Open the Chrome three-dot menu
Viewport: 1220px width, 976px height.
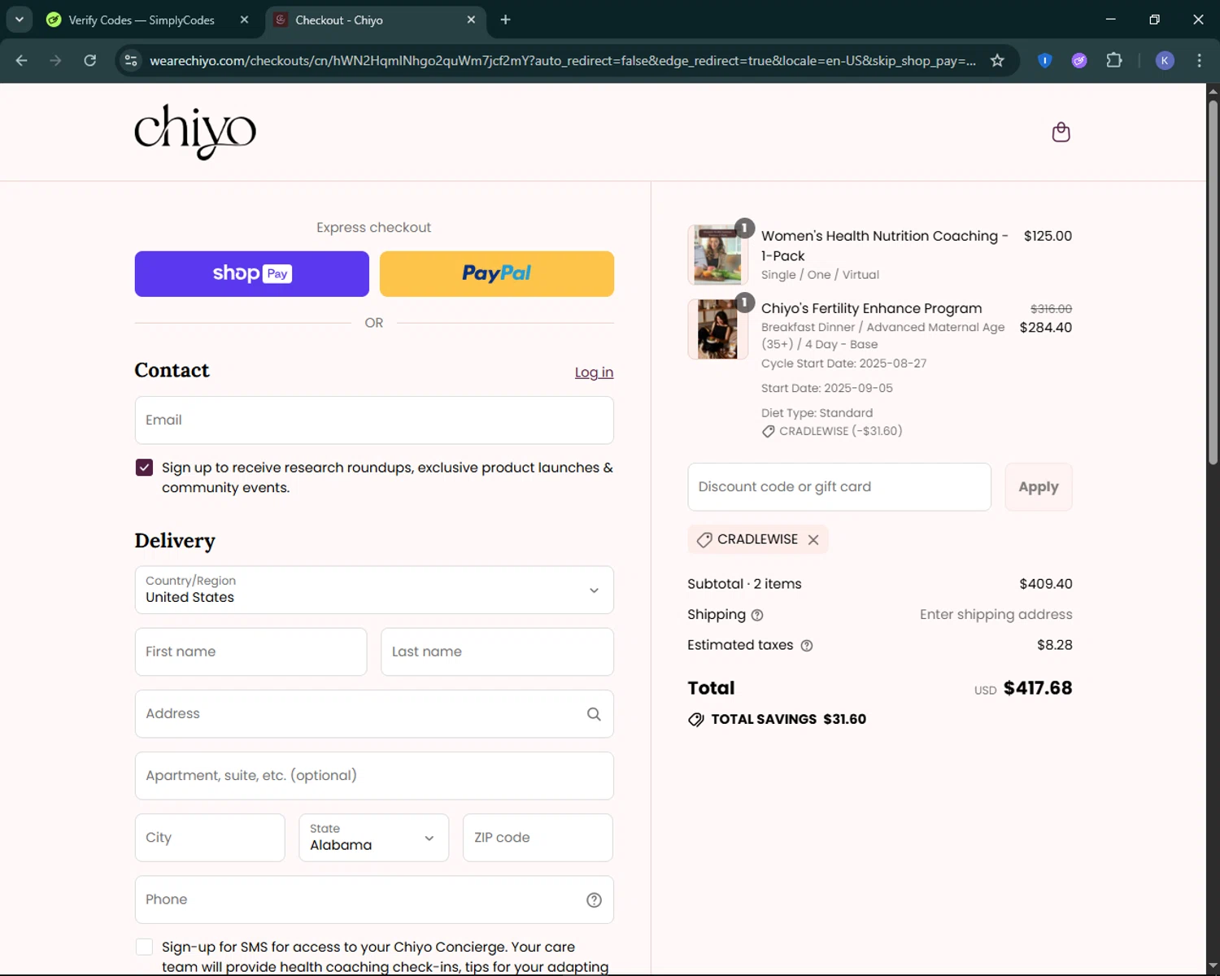tap(1199, 60)
